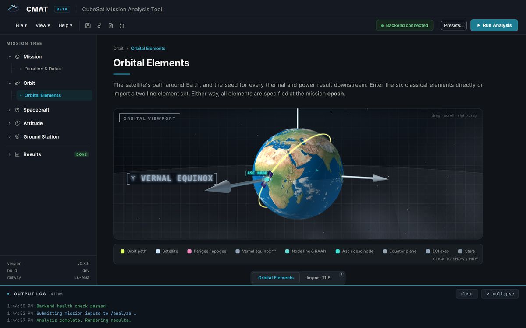The height and width of the screenshot is (328, 526).
Task: Click the Run Analysis button
Action: tap(494, 25)
